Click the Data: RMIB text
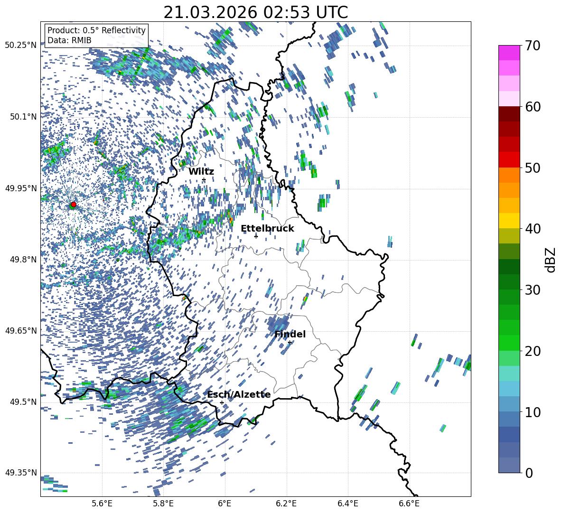Image resolution: width=562 pixels, height=513 pixels. (x=69, y=40)
